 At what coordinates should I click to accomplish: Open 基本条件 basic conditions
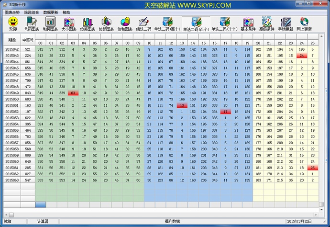[x=248, y=24]
